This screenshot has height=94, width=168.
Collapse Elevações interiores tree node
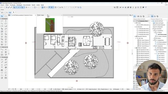(x=135, y=37)
